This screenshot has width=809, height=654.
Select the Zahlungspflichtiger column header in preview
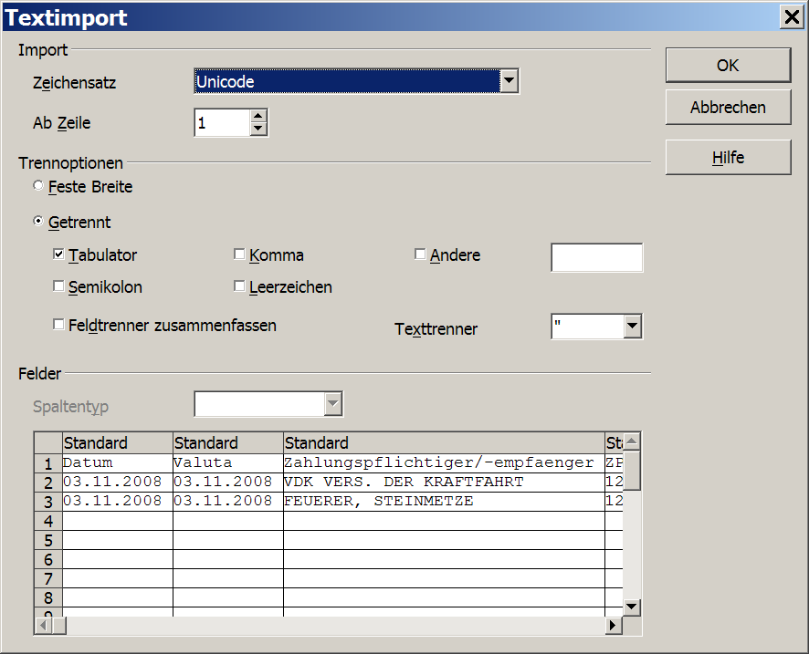coord(444,443)
